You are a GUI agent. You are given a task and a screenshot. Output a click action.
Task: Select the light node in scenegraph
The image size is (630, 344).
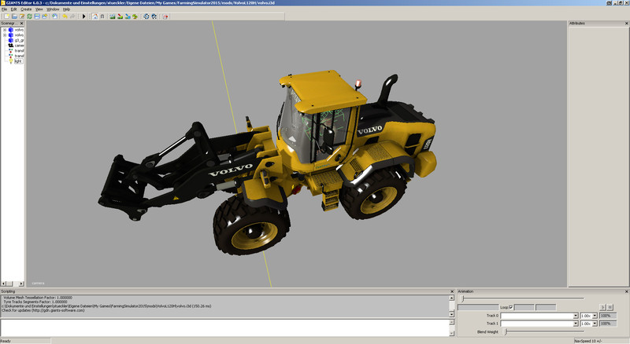pyautogui.click(x=18, y=61)
